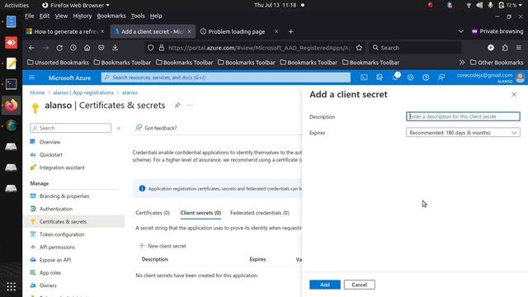Open the account avatar for corecodejs@gmail.com
The width and height of the screenshot is (528, 297).
click(x=521, y=78)
